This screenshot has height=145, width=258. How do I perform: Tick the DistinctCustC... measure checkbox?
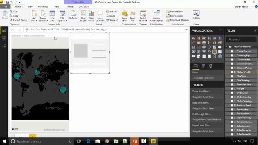point(232,72)
